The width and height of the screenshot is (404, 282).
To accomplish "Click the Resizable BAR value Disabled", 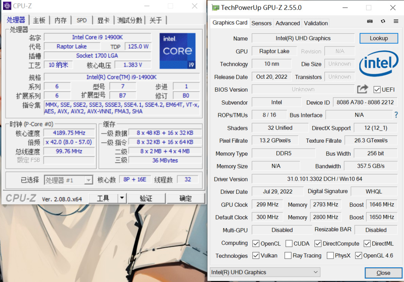I will tap(376, 230).
